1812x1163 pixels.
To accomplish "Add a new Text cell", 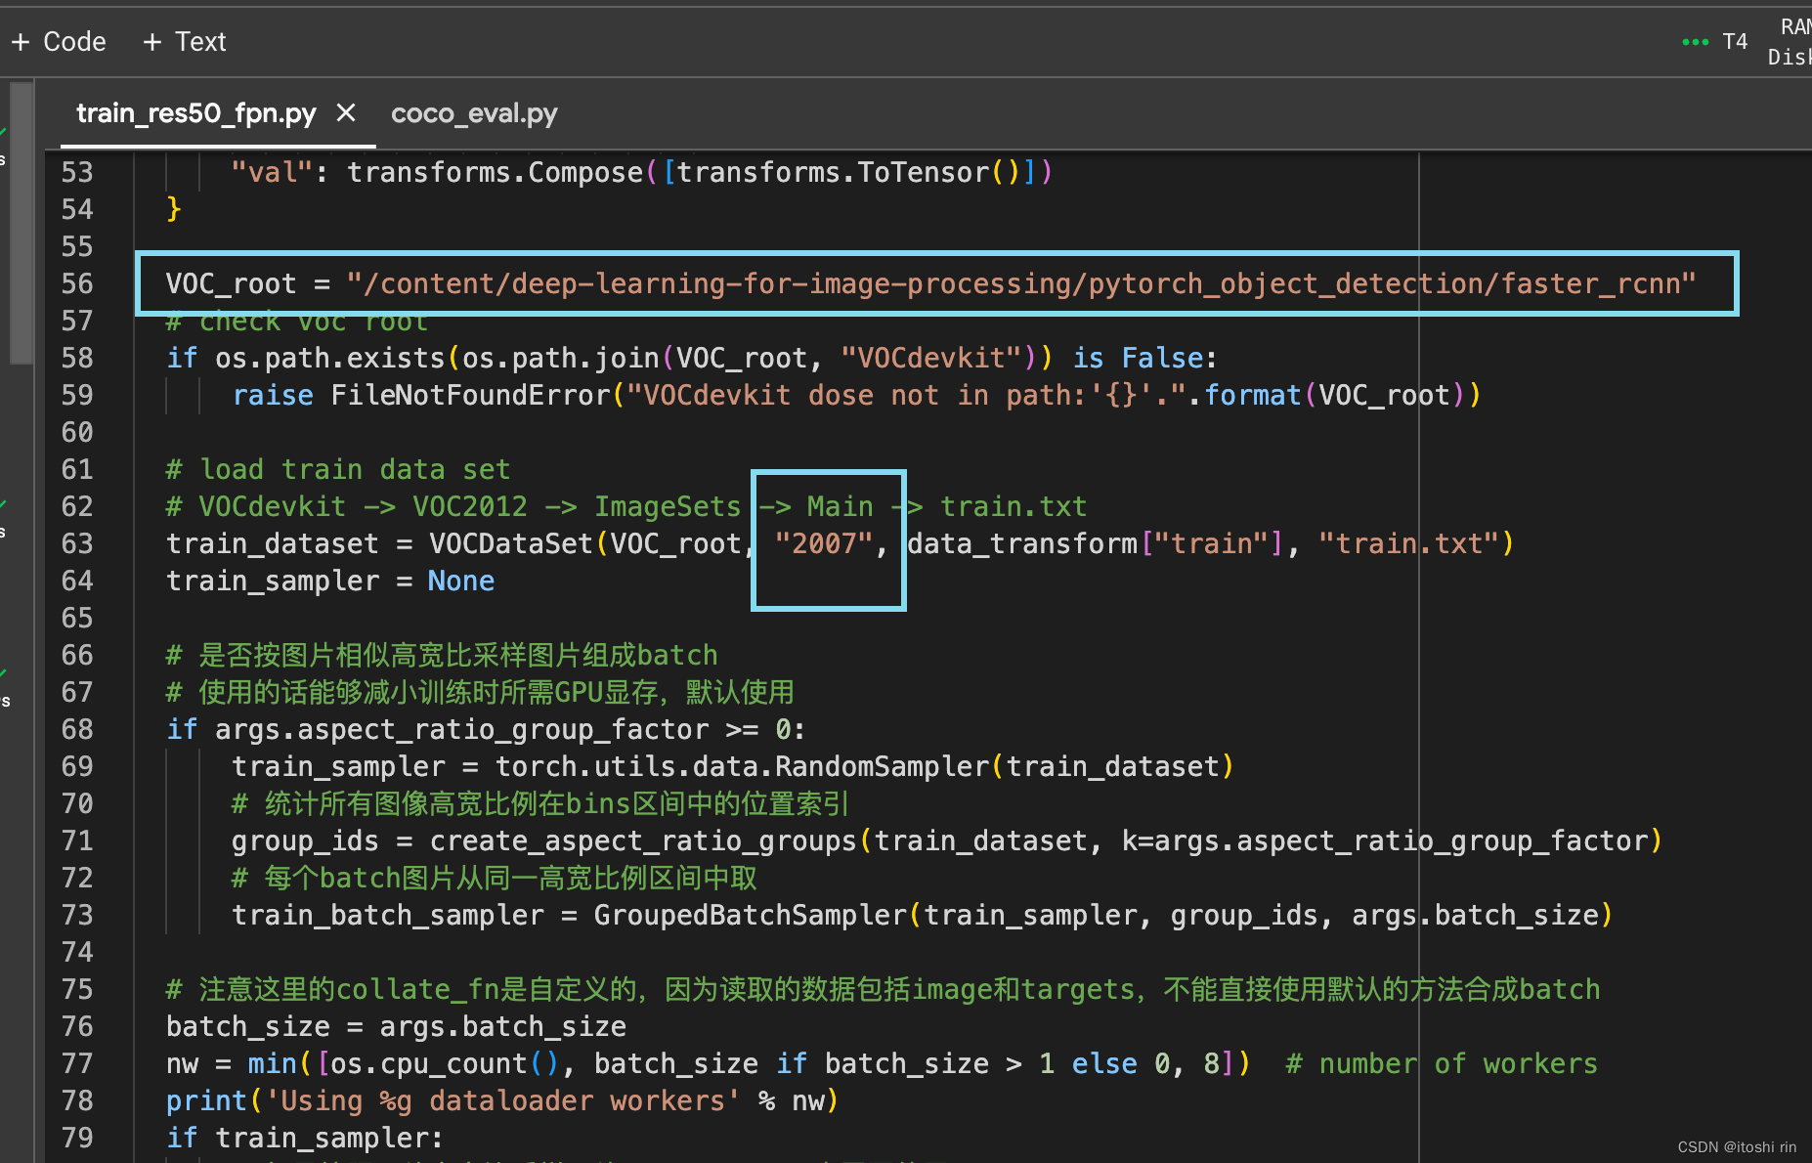I will tap(185, 42).
